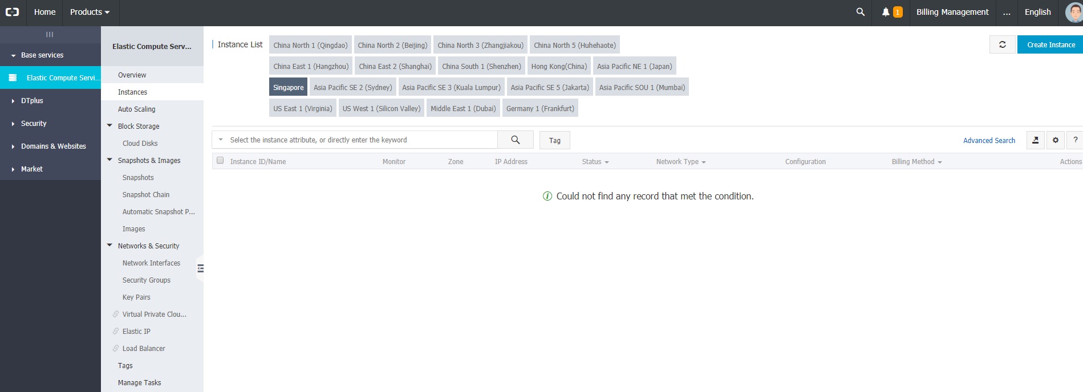Screen dimensions: 1083x392
Task: Change the English language setting
Action: [1037, 12]
